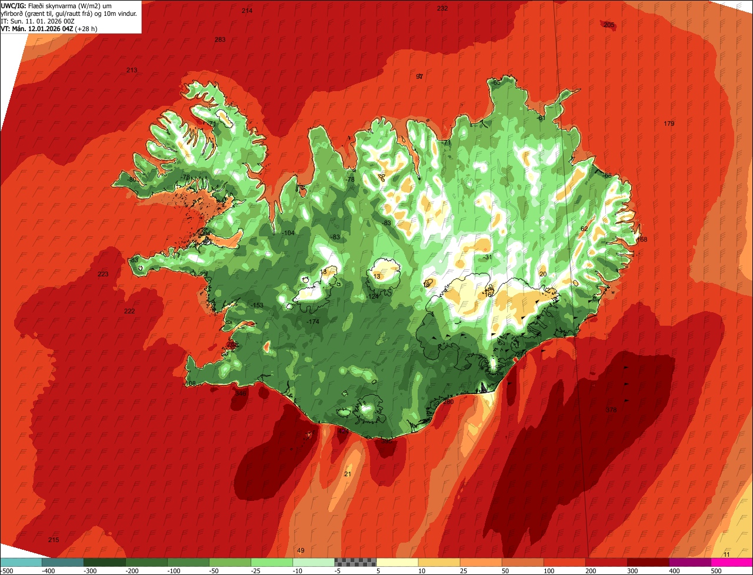Select the map value '21' south of the coast
This screenshot has width=753, height=575.
pos(348,474)
